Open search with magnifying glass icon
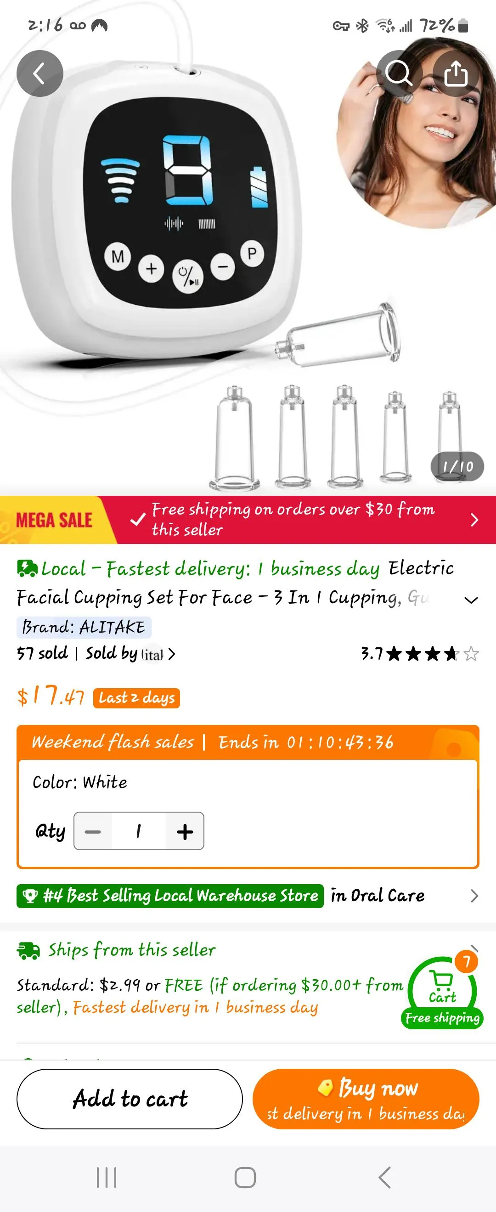This screenshot has height=1212, width=496. pos(399,74)
